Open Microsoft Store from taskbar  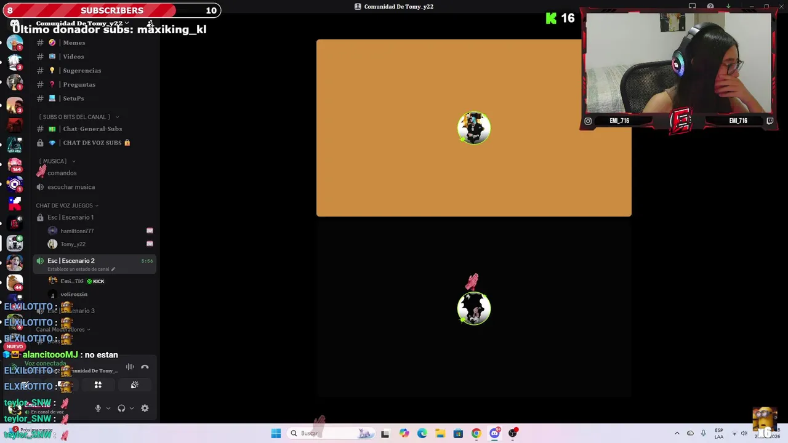pyautogui.click(x=458, y=433)
